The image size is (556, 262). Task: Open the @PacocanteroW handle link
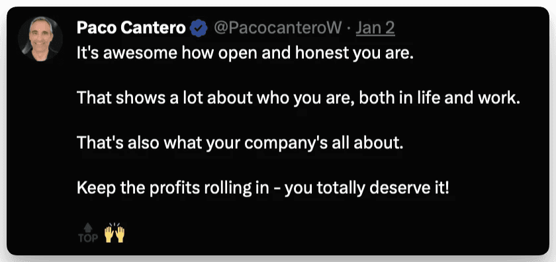point(277,28)
